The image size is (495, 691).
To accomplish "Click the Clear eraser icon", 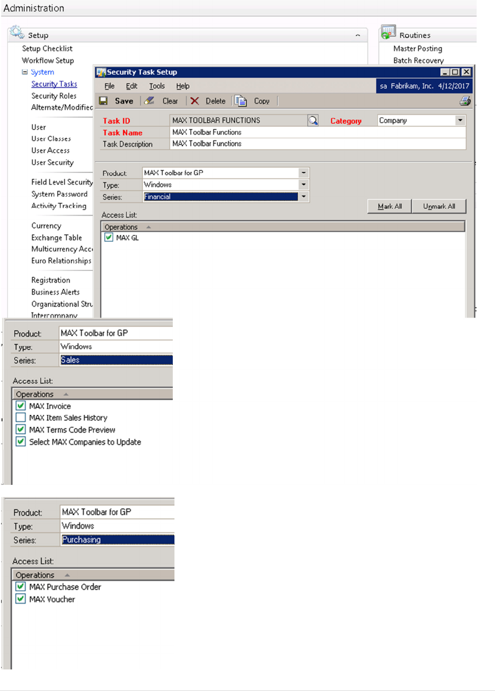I will coord(149,100).
